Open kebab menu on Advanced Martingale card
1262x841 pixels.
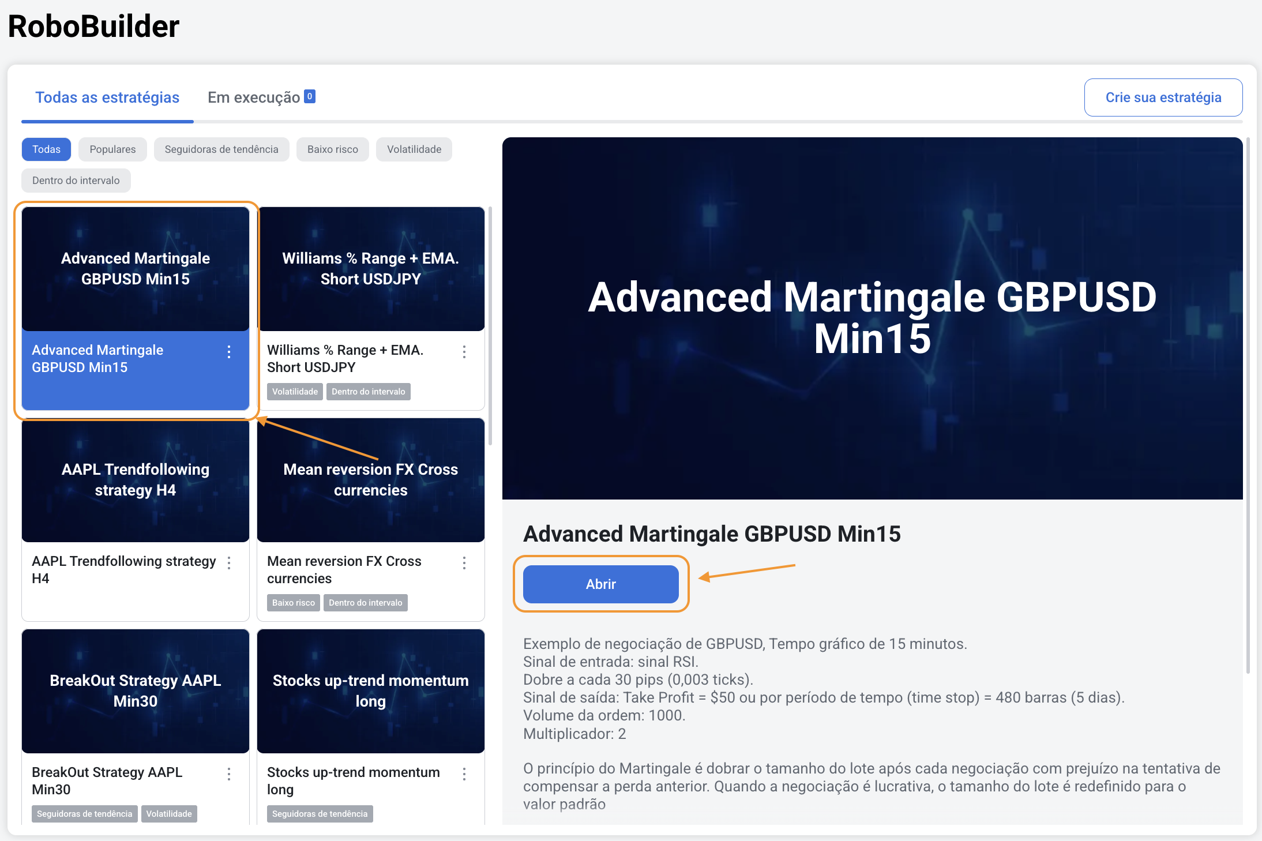[x=229, y=352]
